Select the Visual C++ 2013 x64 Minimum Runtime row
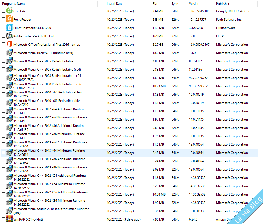This screenshot has width=263, height=224. pyautogui.click(x=50, y=153)
